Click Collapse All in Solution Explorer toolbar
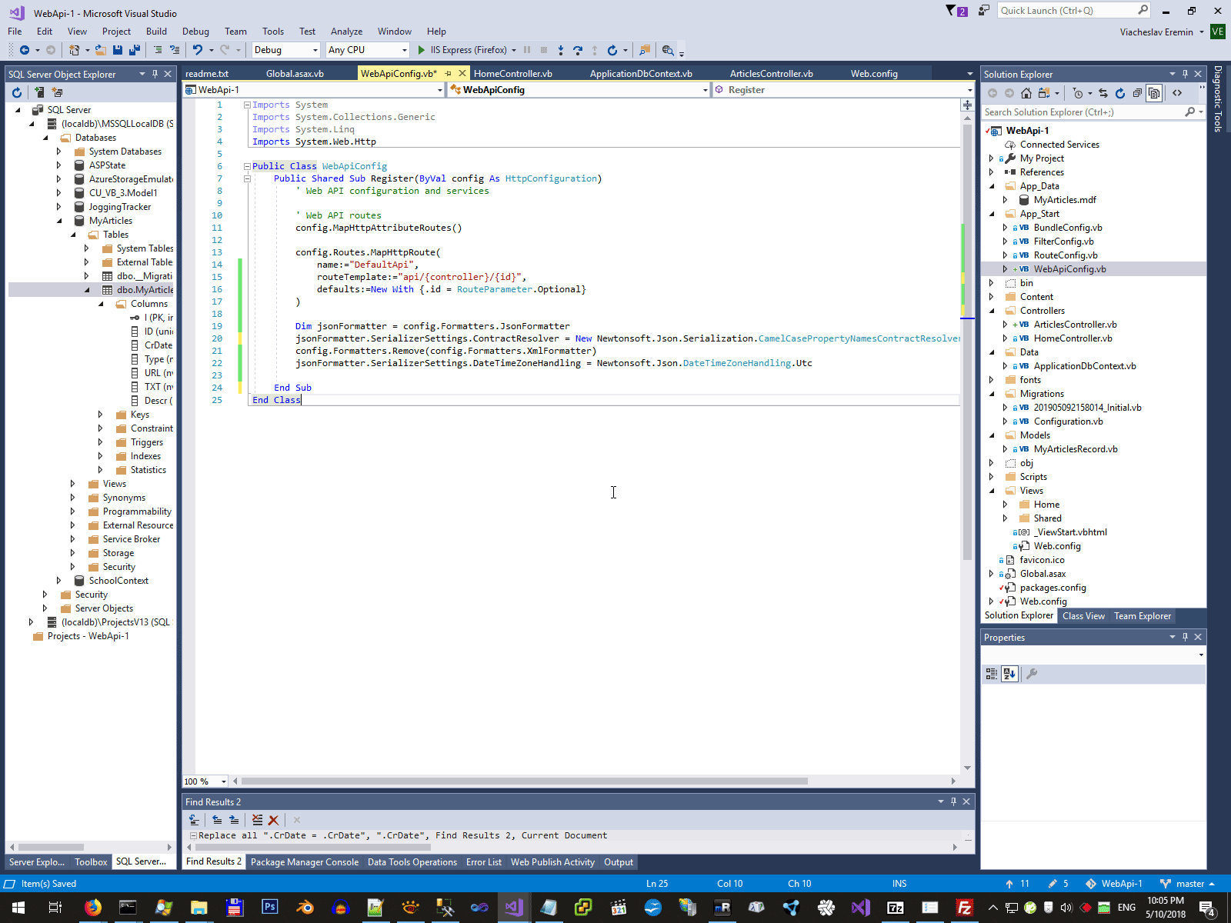 coord(1137,93)
